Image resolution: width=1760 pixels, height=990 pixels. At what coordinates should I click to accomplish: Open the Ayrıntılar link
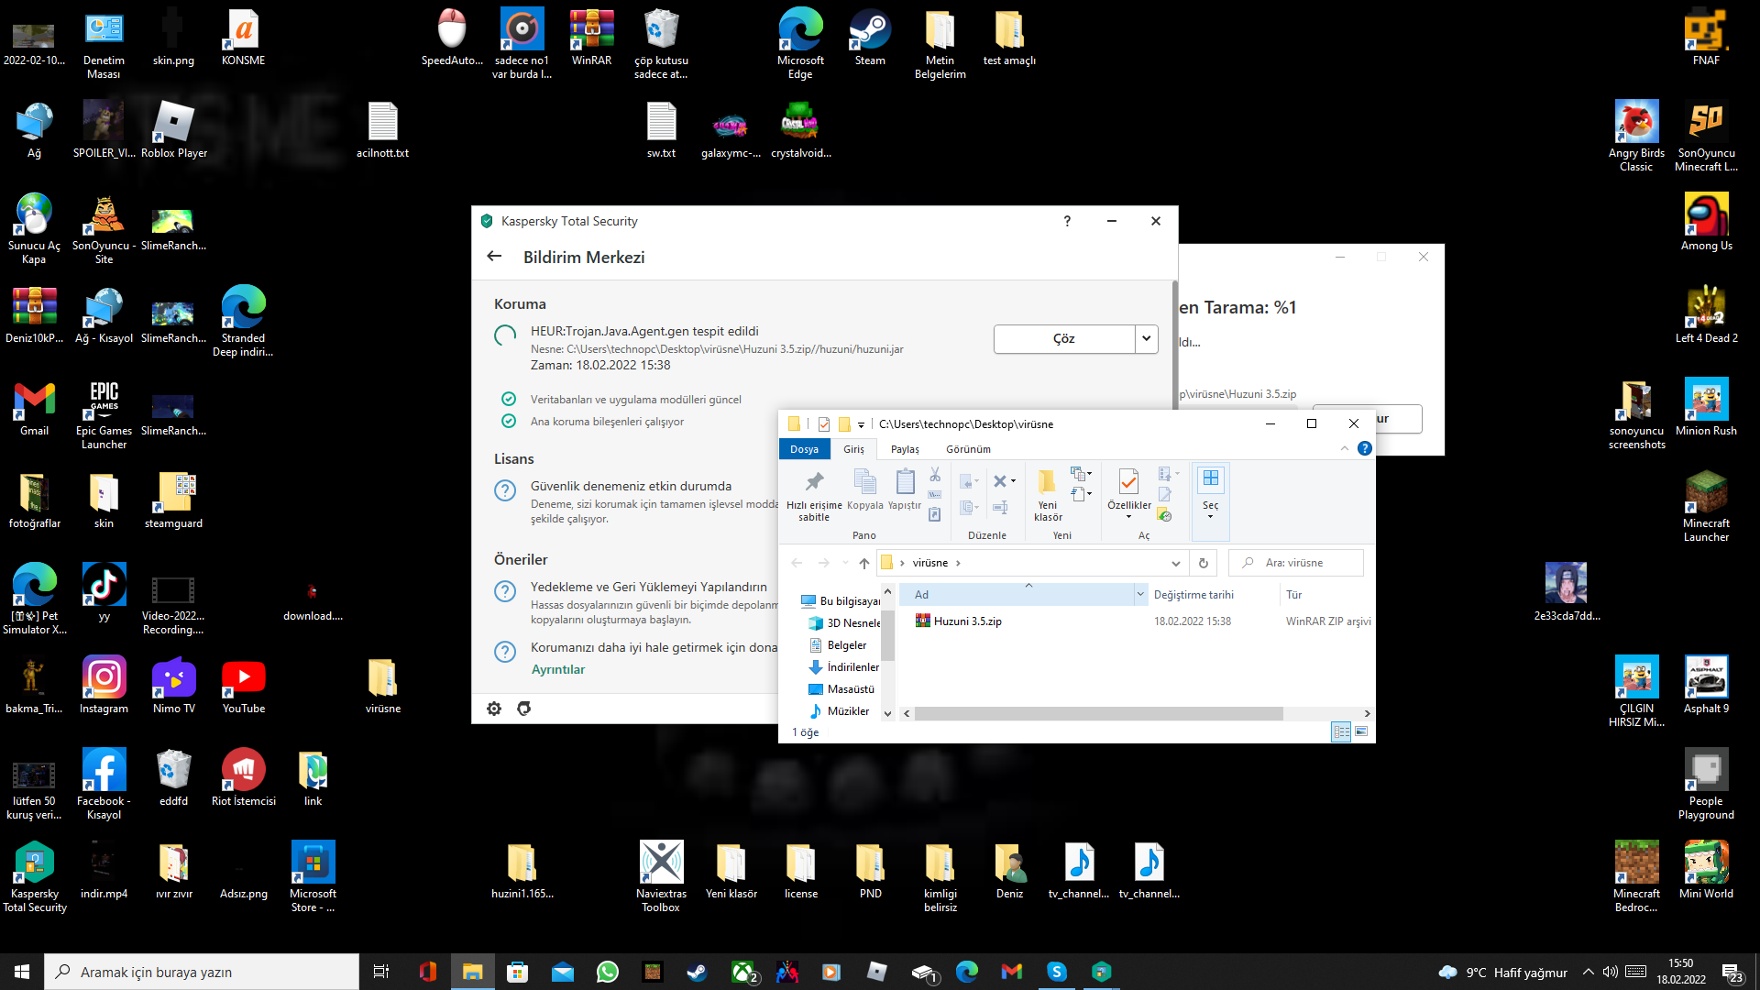click(x=557, y=669)
